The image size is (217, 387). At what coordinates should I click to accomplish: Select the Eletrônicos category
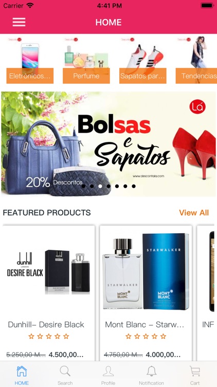[30, 76]
